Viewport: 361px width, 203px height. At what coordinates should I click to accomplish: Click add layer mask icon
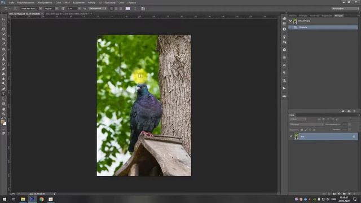tap(334, 194)
